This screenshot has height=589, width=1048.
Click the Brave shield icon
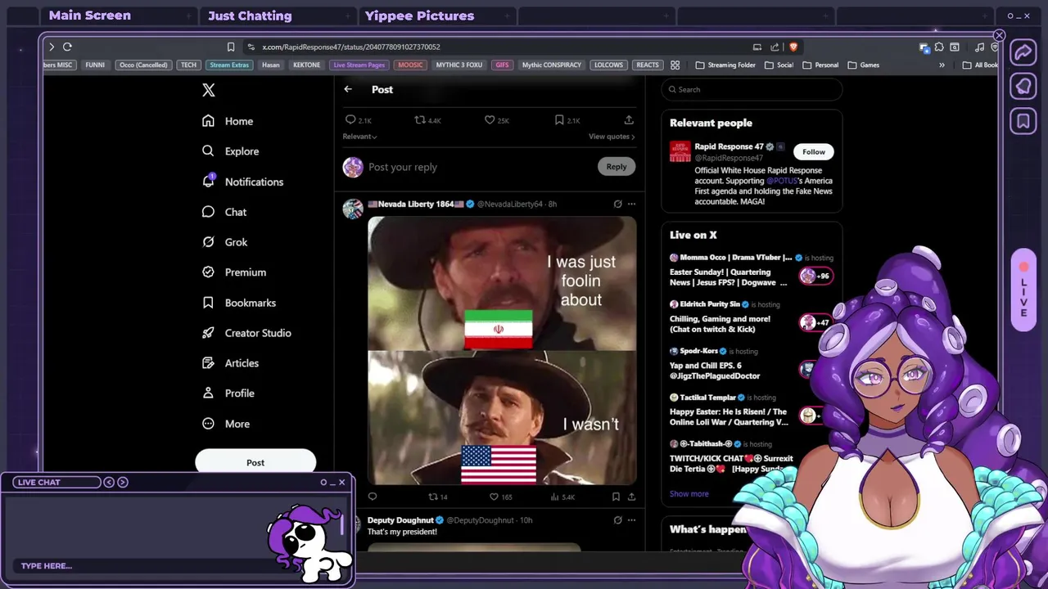pyautogui.click(x=793, y=47)
